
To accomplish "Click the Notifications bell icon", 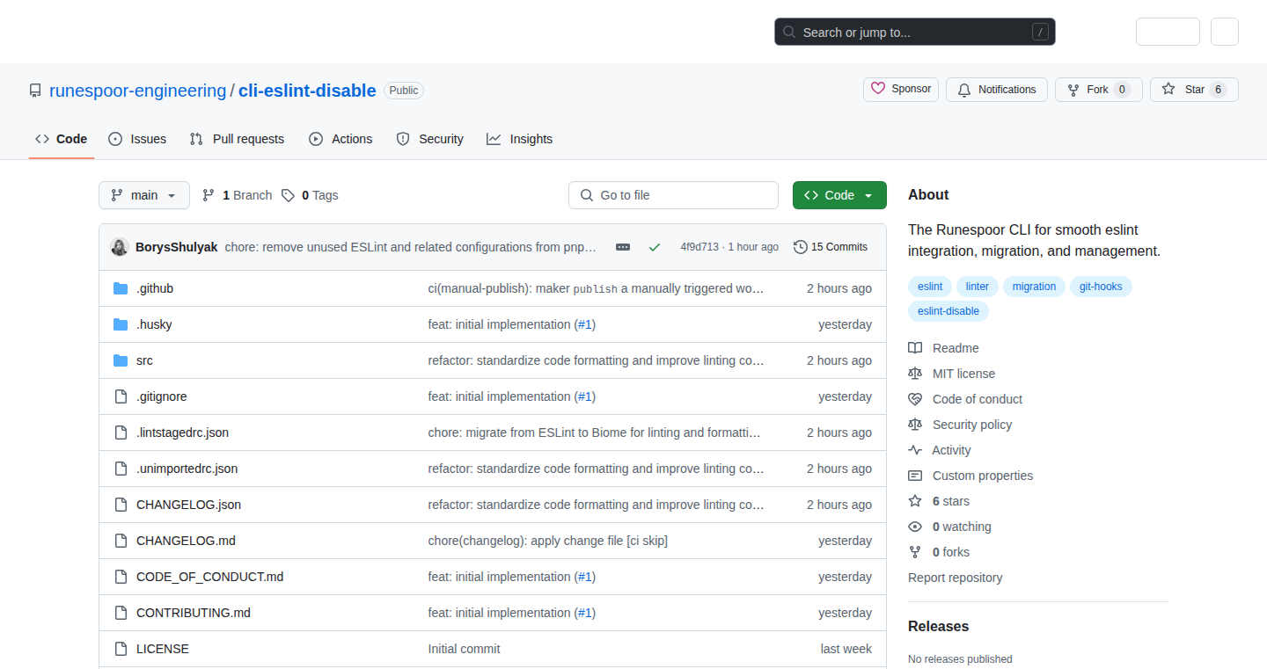I will [964, 90].
